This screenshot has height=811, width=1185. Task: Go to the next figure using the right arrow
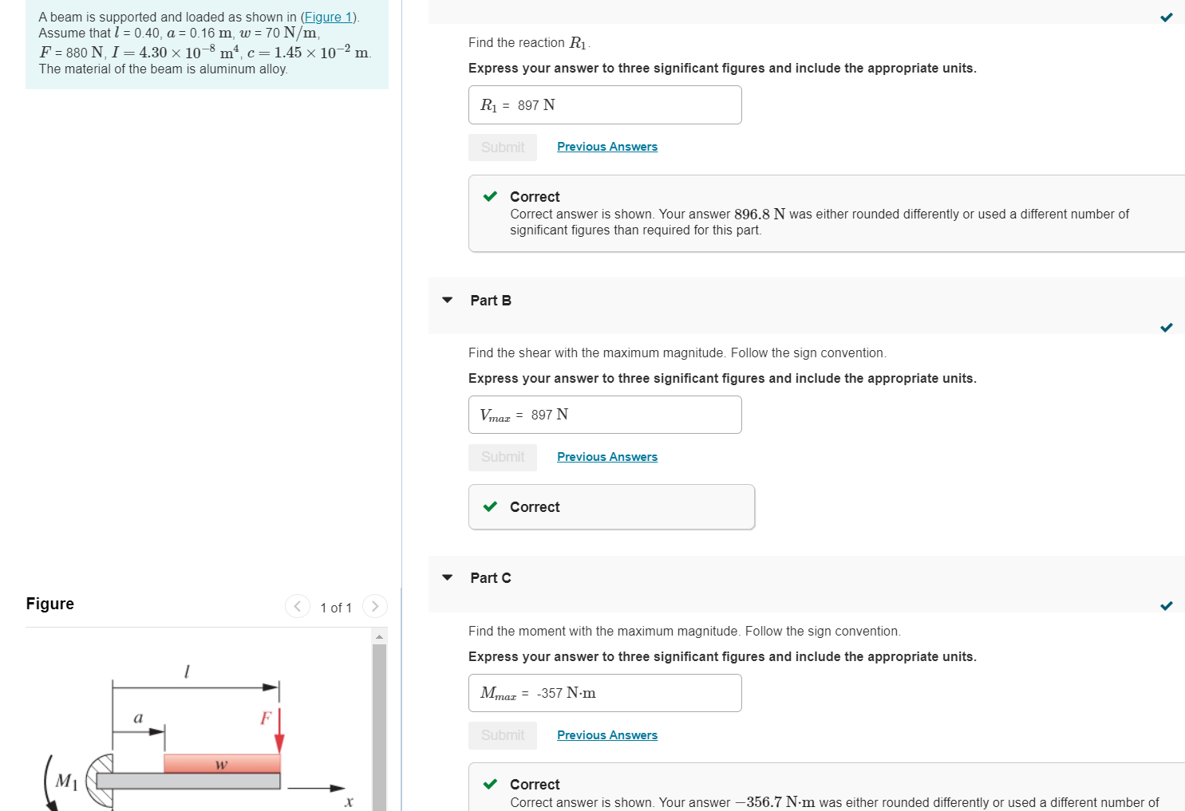point(375,607)
